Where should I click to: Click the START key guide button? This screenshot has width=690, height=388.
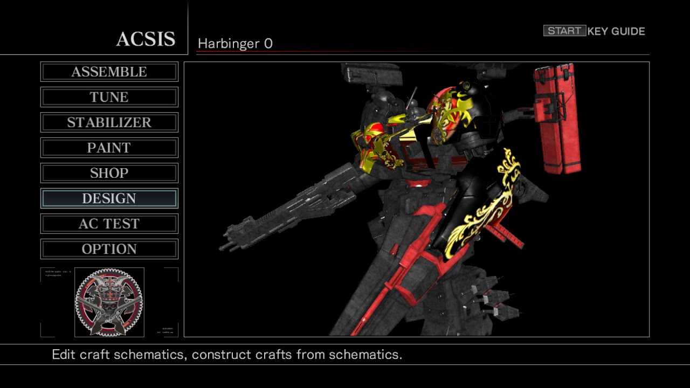pos(564,31)
